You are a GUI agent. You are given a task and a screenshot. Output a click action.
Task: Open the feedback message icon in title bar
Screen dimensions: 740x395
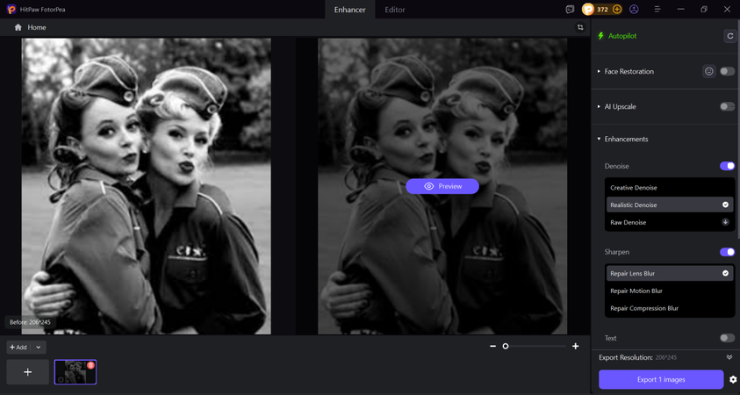570,9
